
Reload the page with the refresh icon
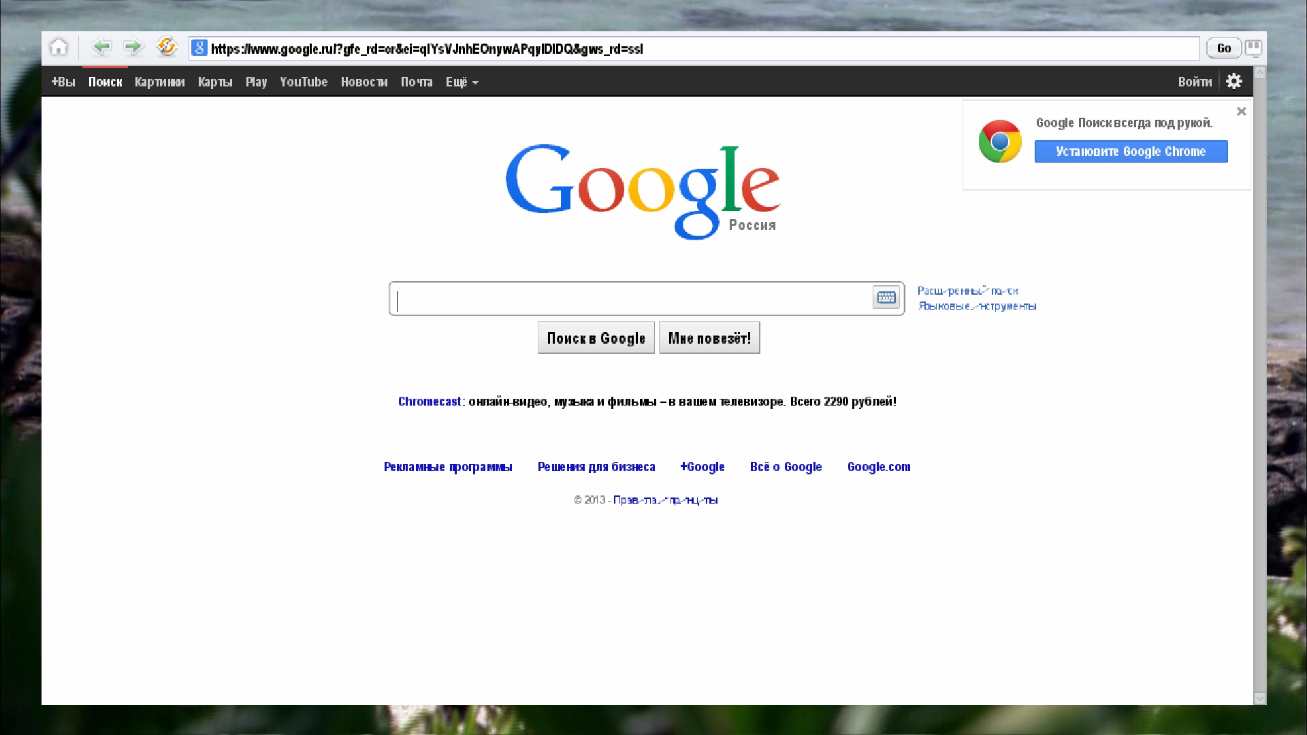(167, 46)
